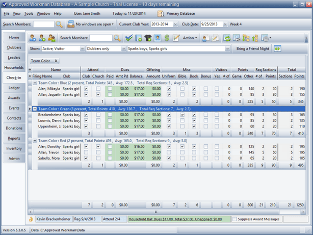Collapse the Team Color Red group
This screenshot has width=313, height=235.
(35, 141)
